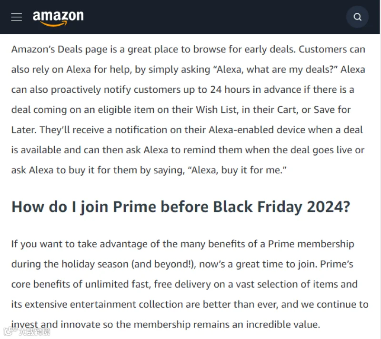Click "Prime membership" in second paragraph

pos(311,244)
